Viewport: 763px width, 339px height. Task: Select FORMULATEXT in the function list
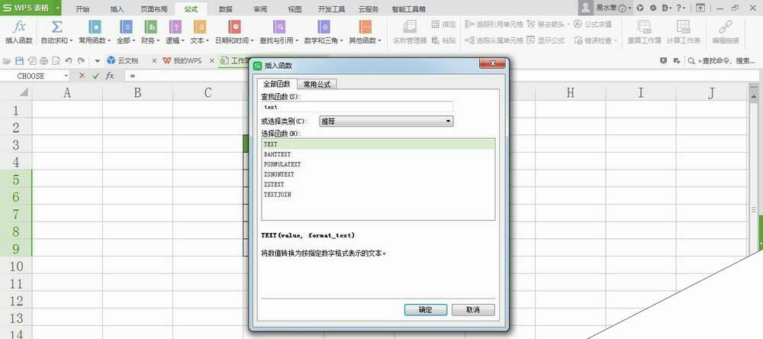pyautogui.click(x=378, y=164)
